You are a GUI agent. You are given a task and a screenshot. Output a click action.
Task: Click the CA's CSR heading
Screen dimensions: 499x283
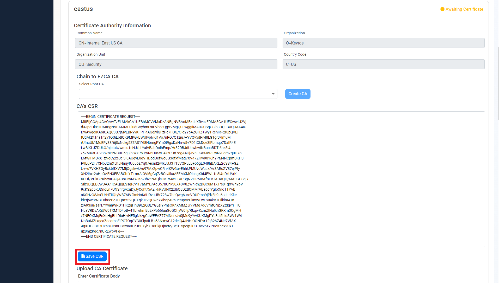[x=87, y=106]
